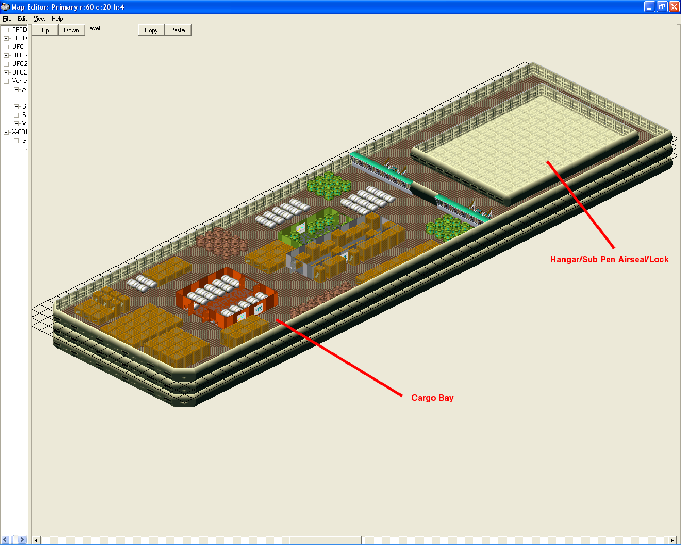The image size is (681, 545).
Task: Click the Level: 3 indicator text
Action: pyautogui.click(x=96, y=28)
